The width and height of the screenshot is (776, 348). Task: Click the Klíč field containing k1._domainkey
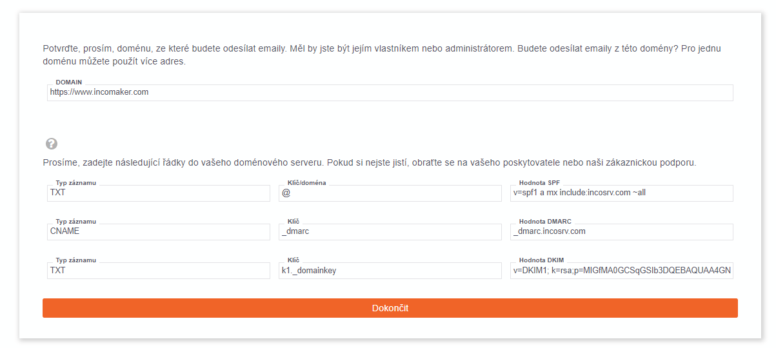[390, 271]
